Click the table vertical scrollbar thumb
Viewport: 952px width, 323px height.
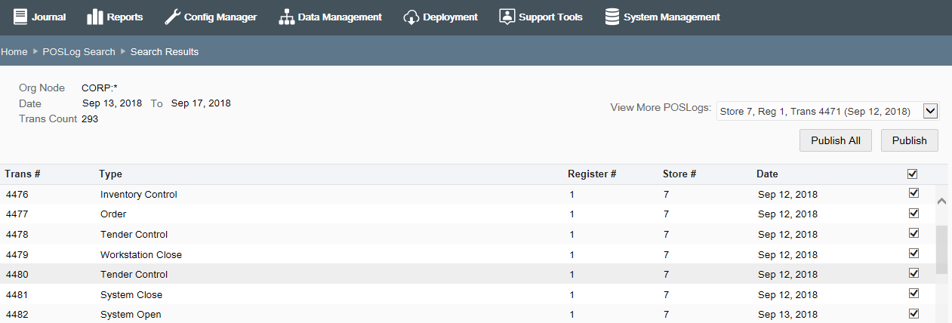coord(941,250)
